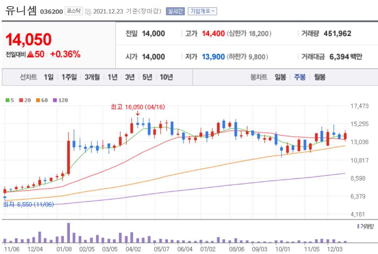378x254 pixels.
Task: Open the 기업개요 dropdown
Action: [202, 11]
